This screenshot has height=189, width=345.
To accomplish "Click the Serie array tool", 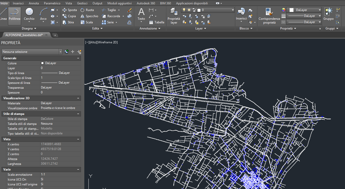I will [x=108, y=22].
